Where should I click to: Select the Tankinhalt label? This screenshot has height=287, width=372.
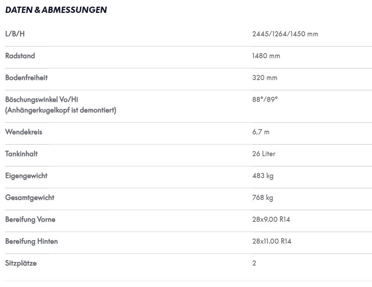tap(21, 154)
